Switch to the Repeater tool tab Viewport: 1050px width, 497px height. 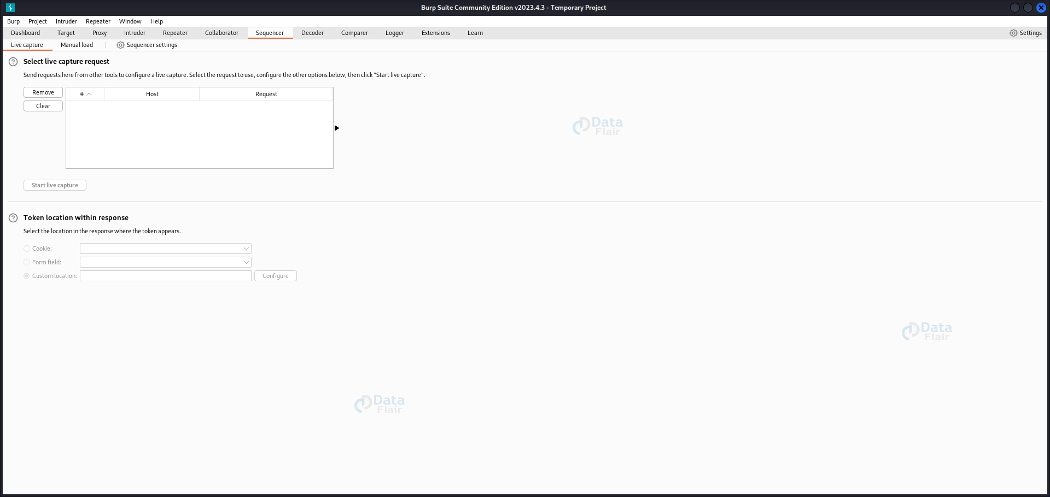click(175, 33)
